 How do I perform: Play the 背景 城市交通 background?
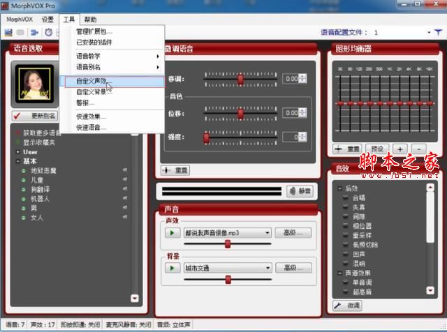click(x=173, y=268)
